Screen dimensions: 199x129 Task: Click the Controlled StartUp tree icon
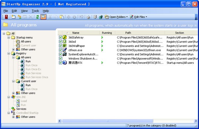(x=13, y=113)
